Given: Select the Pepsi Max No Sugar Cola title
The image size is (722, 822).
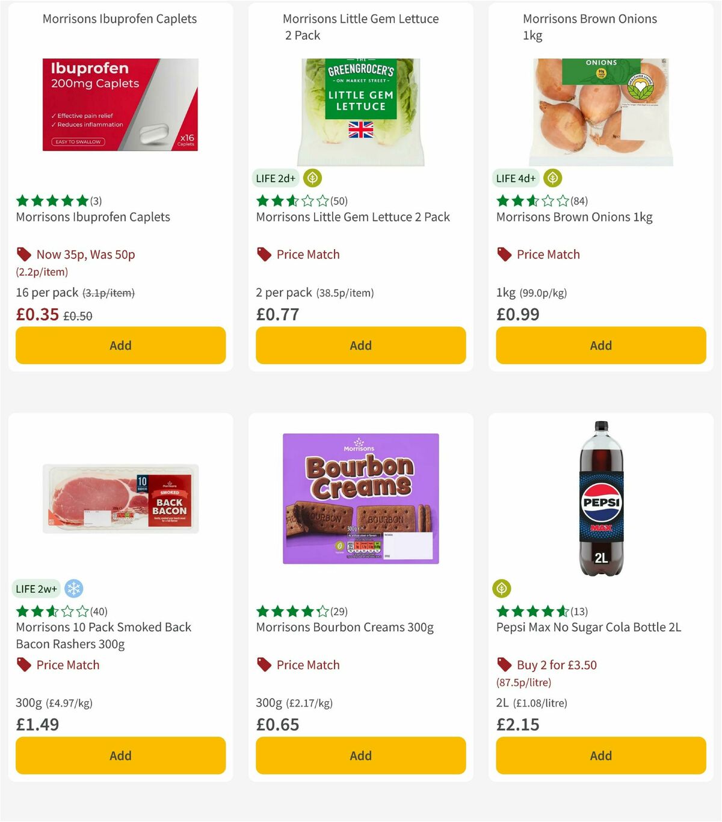Looking at the screenshot, I should (x=588, y=627).
